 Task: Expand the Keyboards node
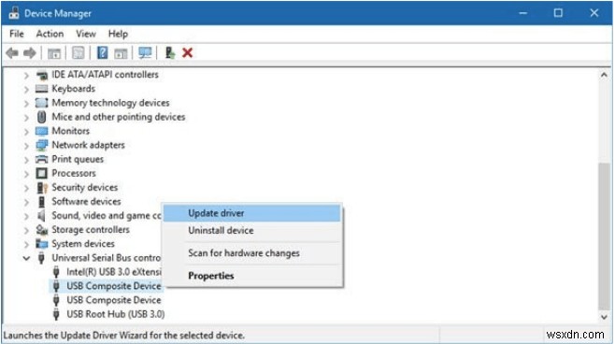(x=26, y=89)
